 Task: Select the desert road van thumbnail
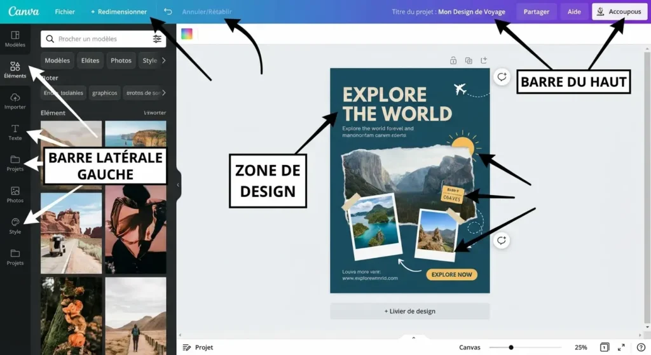pos(71,232)
